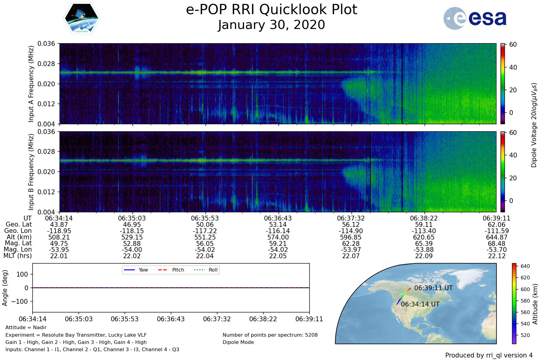Click the satellite orbit track on map
The height and width of the screenshot is (362, 543).
pyautogui.click(x=403, y=296)
